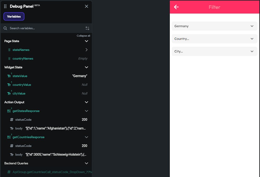Collapse the Backend Queries section
This screenshot has width=260, height=177.
point(86,163)
